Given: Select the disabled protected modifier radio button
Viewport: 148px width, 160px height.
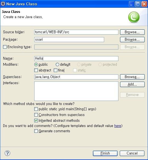Looking at the screenshot, I should (100, 65).
